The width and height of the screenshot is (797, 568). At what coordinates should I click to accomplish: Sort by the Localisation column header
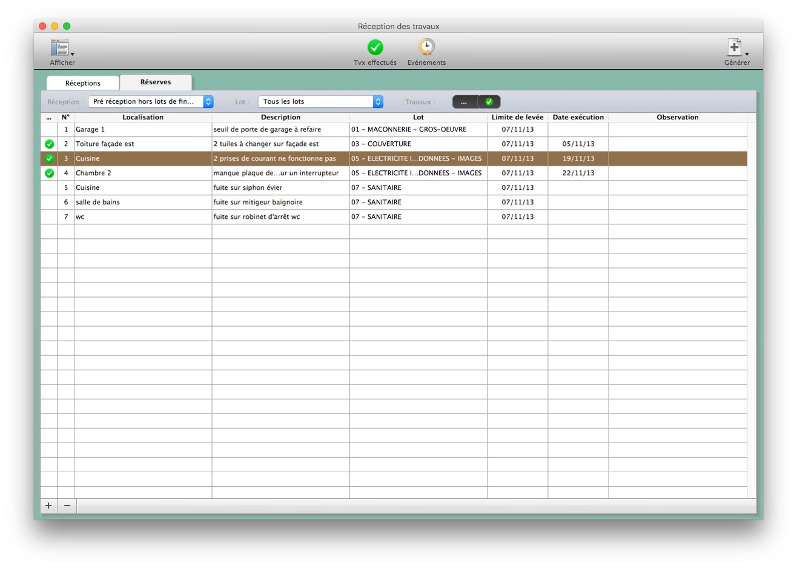[143, 118]
